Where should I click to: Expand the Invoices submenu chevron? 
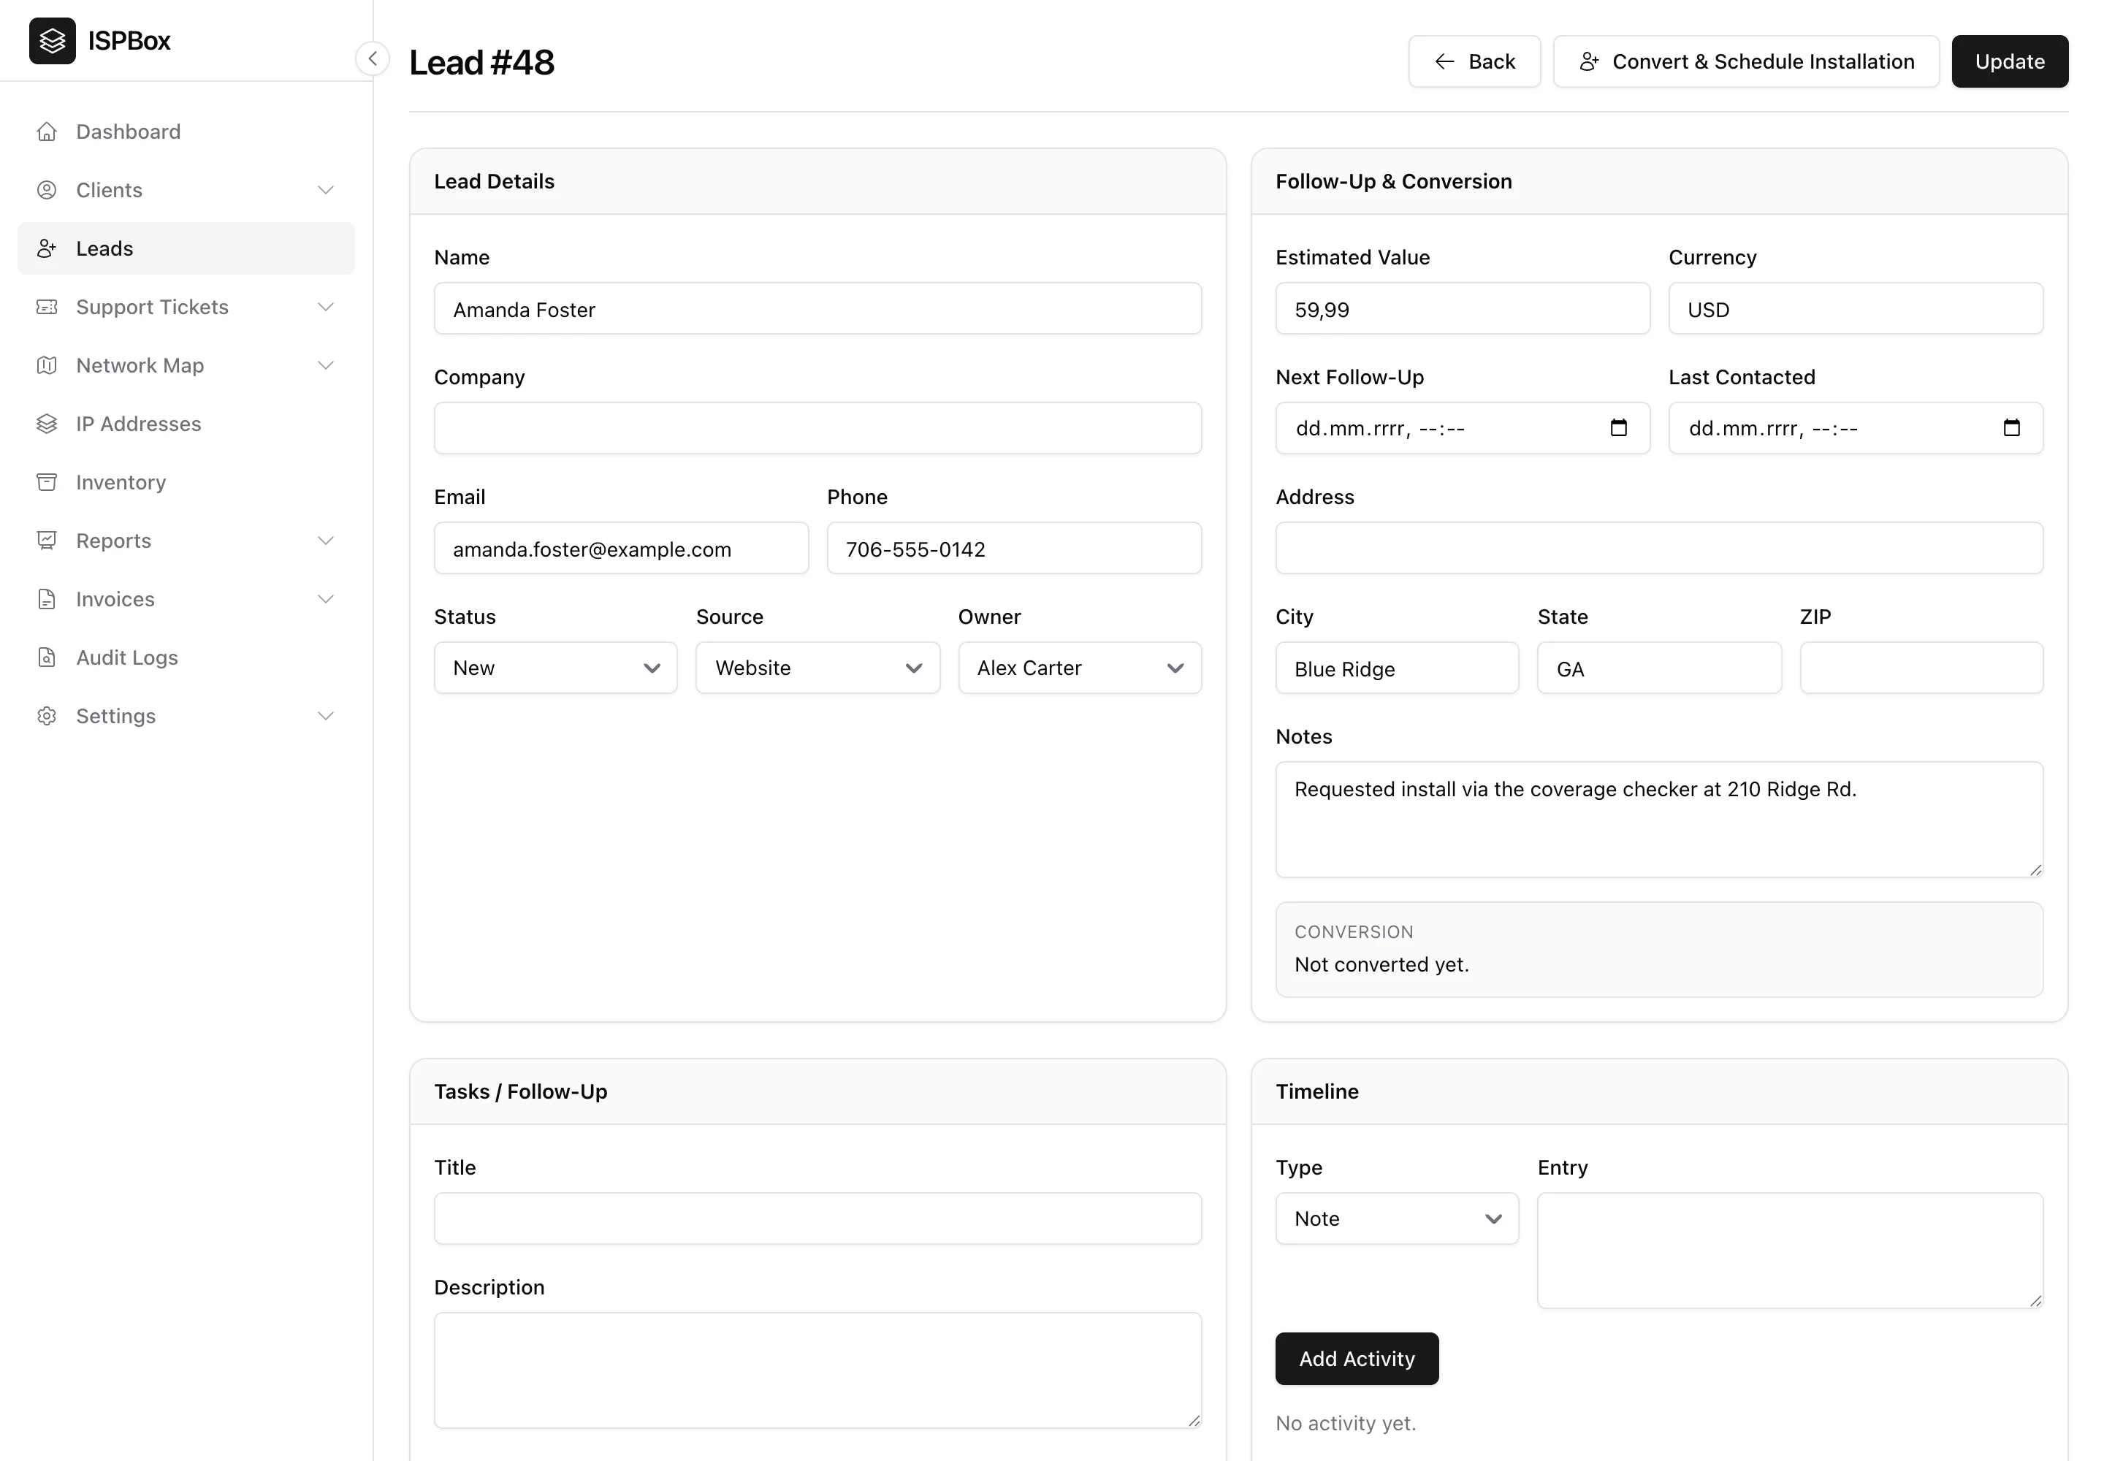325,600
